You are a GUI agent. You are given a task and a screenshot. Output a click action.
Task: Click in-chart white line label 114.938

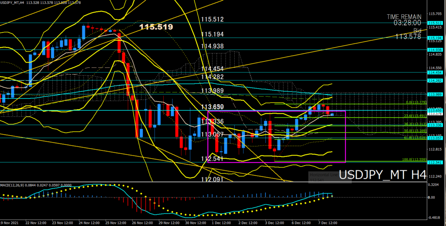pos(212,46)
